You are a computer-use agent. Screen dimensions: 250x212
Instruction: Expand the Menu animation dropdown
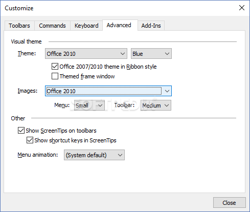pos(94,155)
